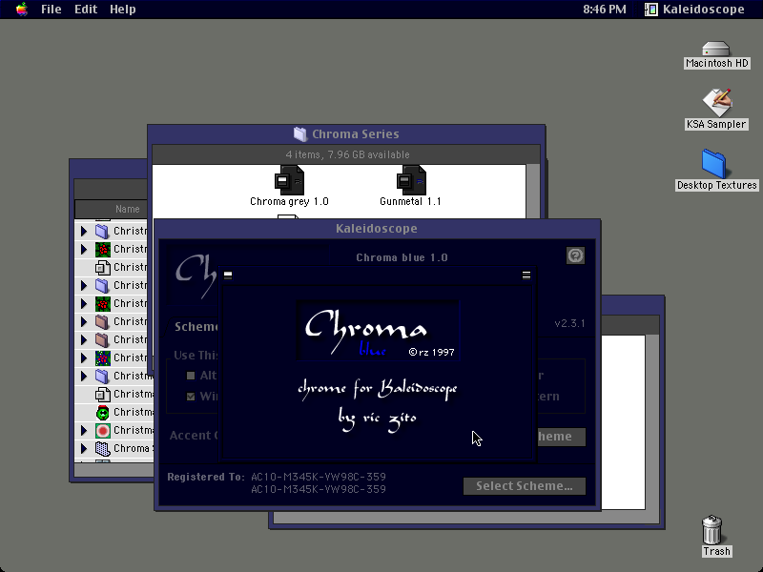Image resolution: width=763 pixels, height=572 pixels.
Task: Click folder icon in Chroma Series title bar
Action: (300, 133)
